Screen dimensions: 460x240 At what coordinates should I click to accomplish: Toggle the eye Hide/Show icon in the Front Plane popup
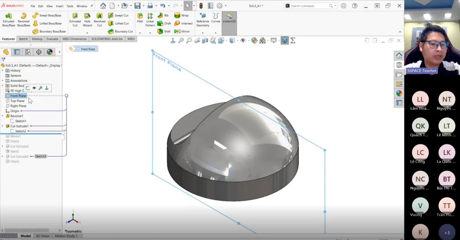34,88
